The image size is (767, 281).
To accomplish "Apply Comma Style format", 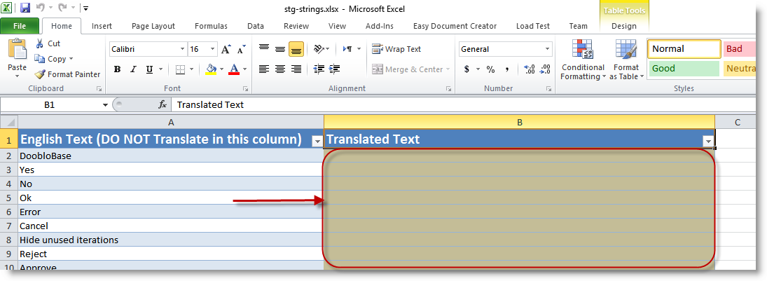I will 507,69.
